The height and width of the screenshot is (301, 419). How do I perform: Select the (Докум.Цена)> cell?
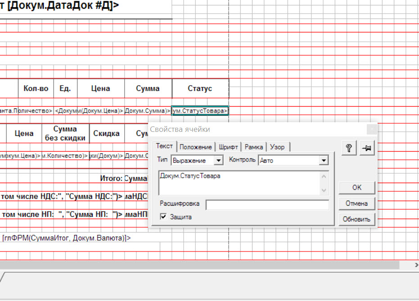[x=101, y=111]
